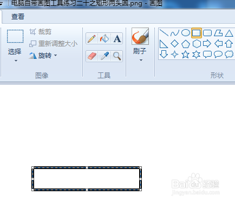Image resolution: width=235 pixels, height=202 pixels.
Task: Select the Text tool
Action: coord(117,38)
